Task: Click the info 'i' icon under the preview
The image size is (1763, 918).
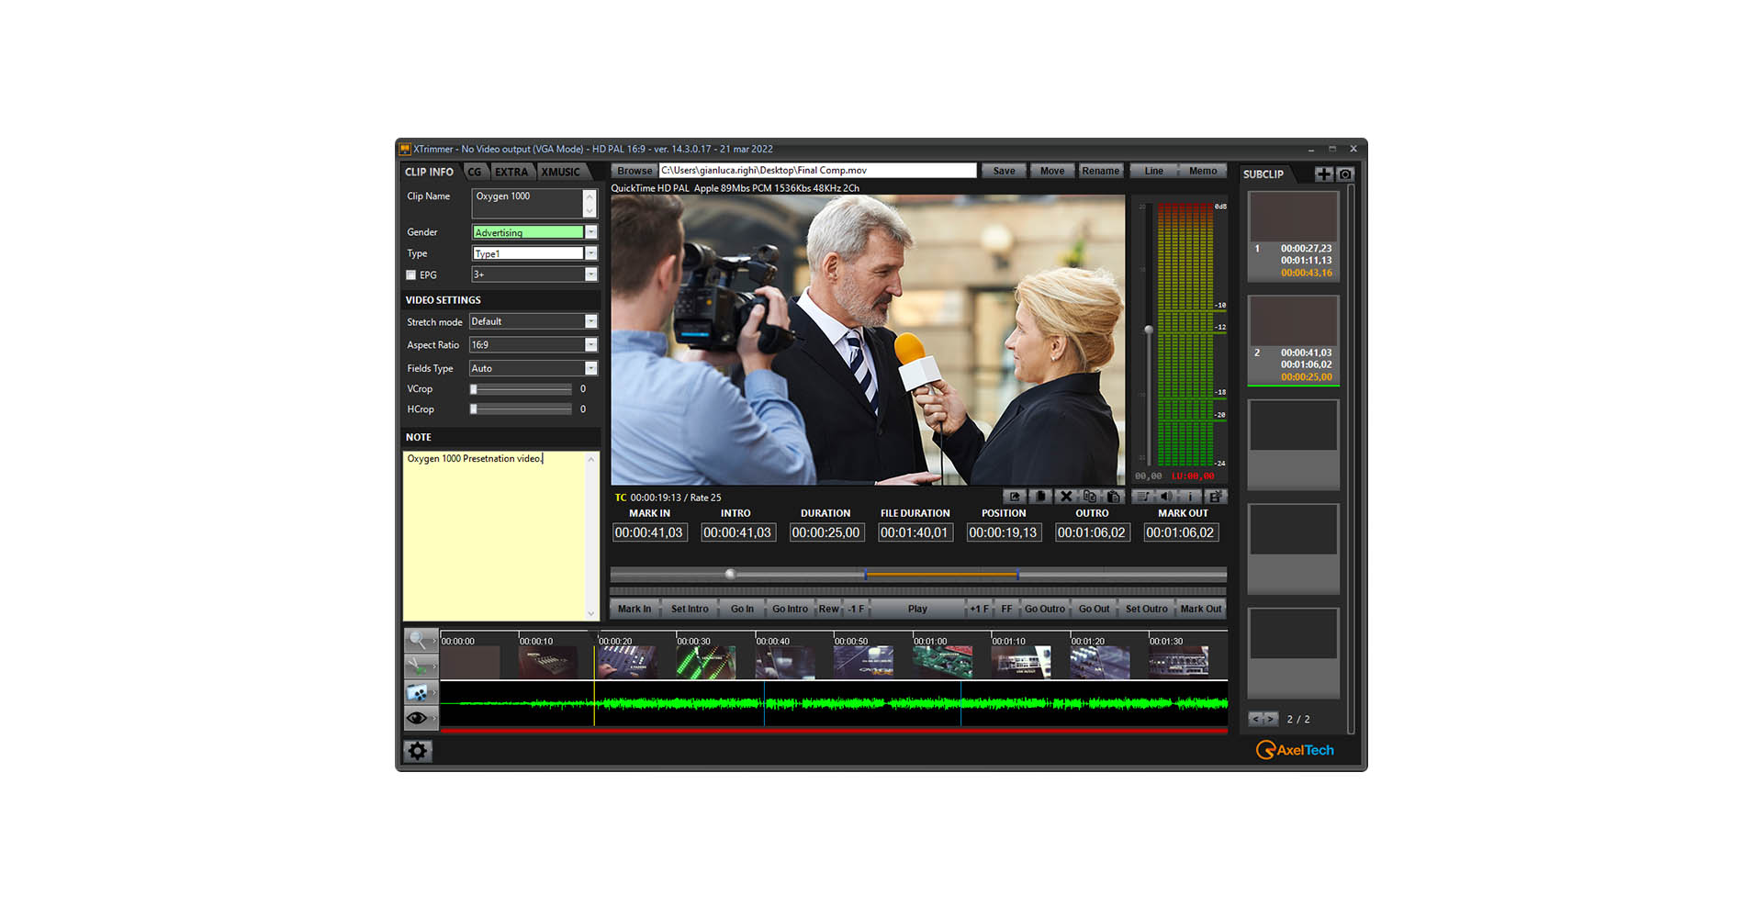Action: tap(1190, 497)
